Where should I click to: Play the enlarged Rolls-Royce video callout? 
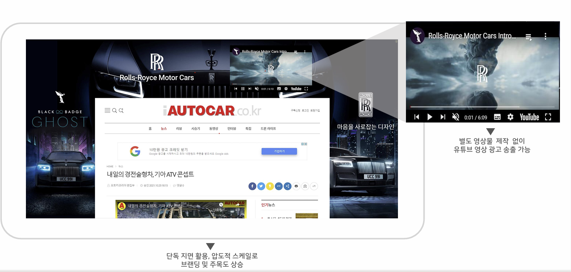click(x=430, y=117)
